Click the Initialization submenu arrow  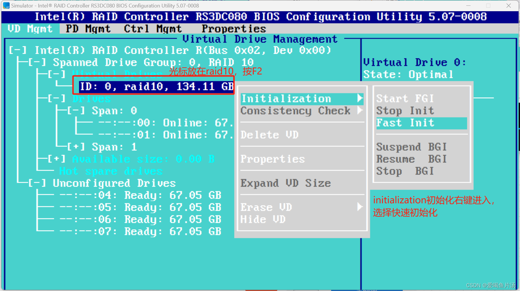tap(360, 98)
